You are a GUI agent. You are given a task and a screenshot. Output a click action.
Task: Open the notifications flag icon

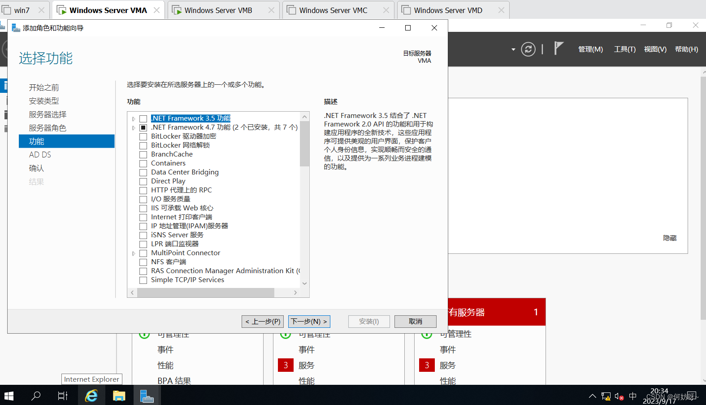[x=558, y=48]
